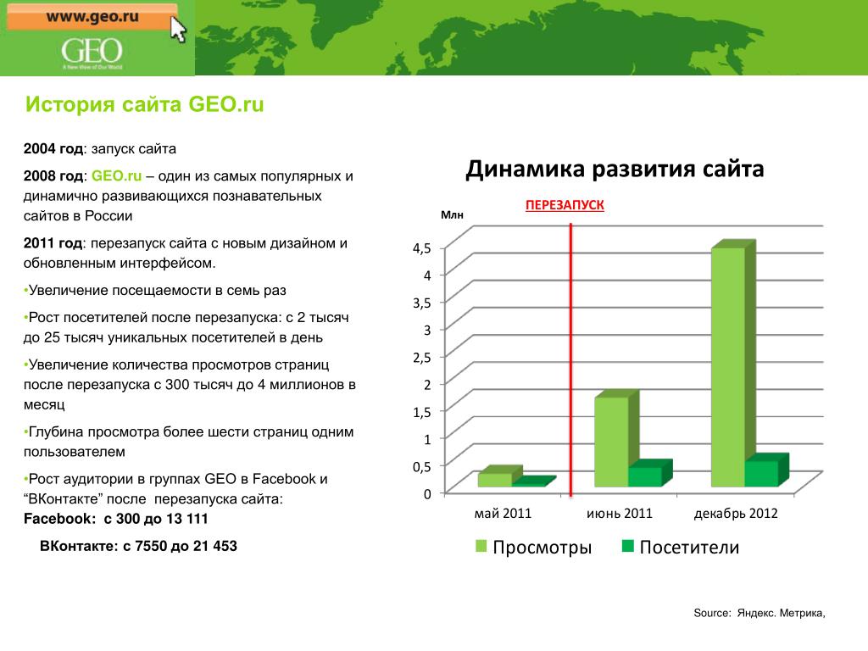Click light-green Просмотры legend swatch
This screenshot has height=651, width=868.
click(481, 547)
